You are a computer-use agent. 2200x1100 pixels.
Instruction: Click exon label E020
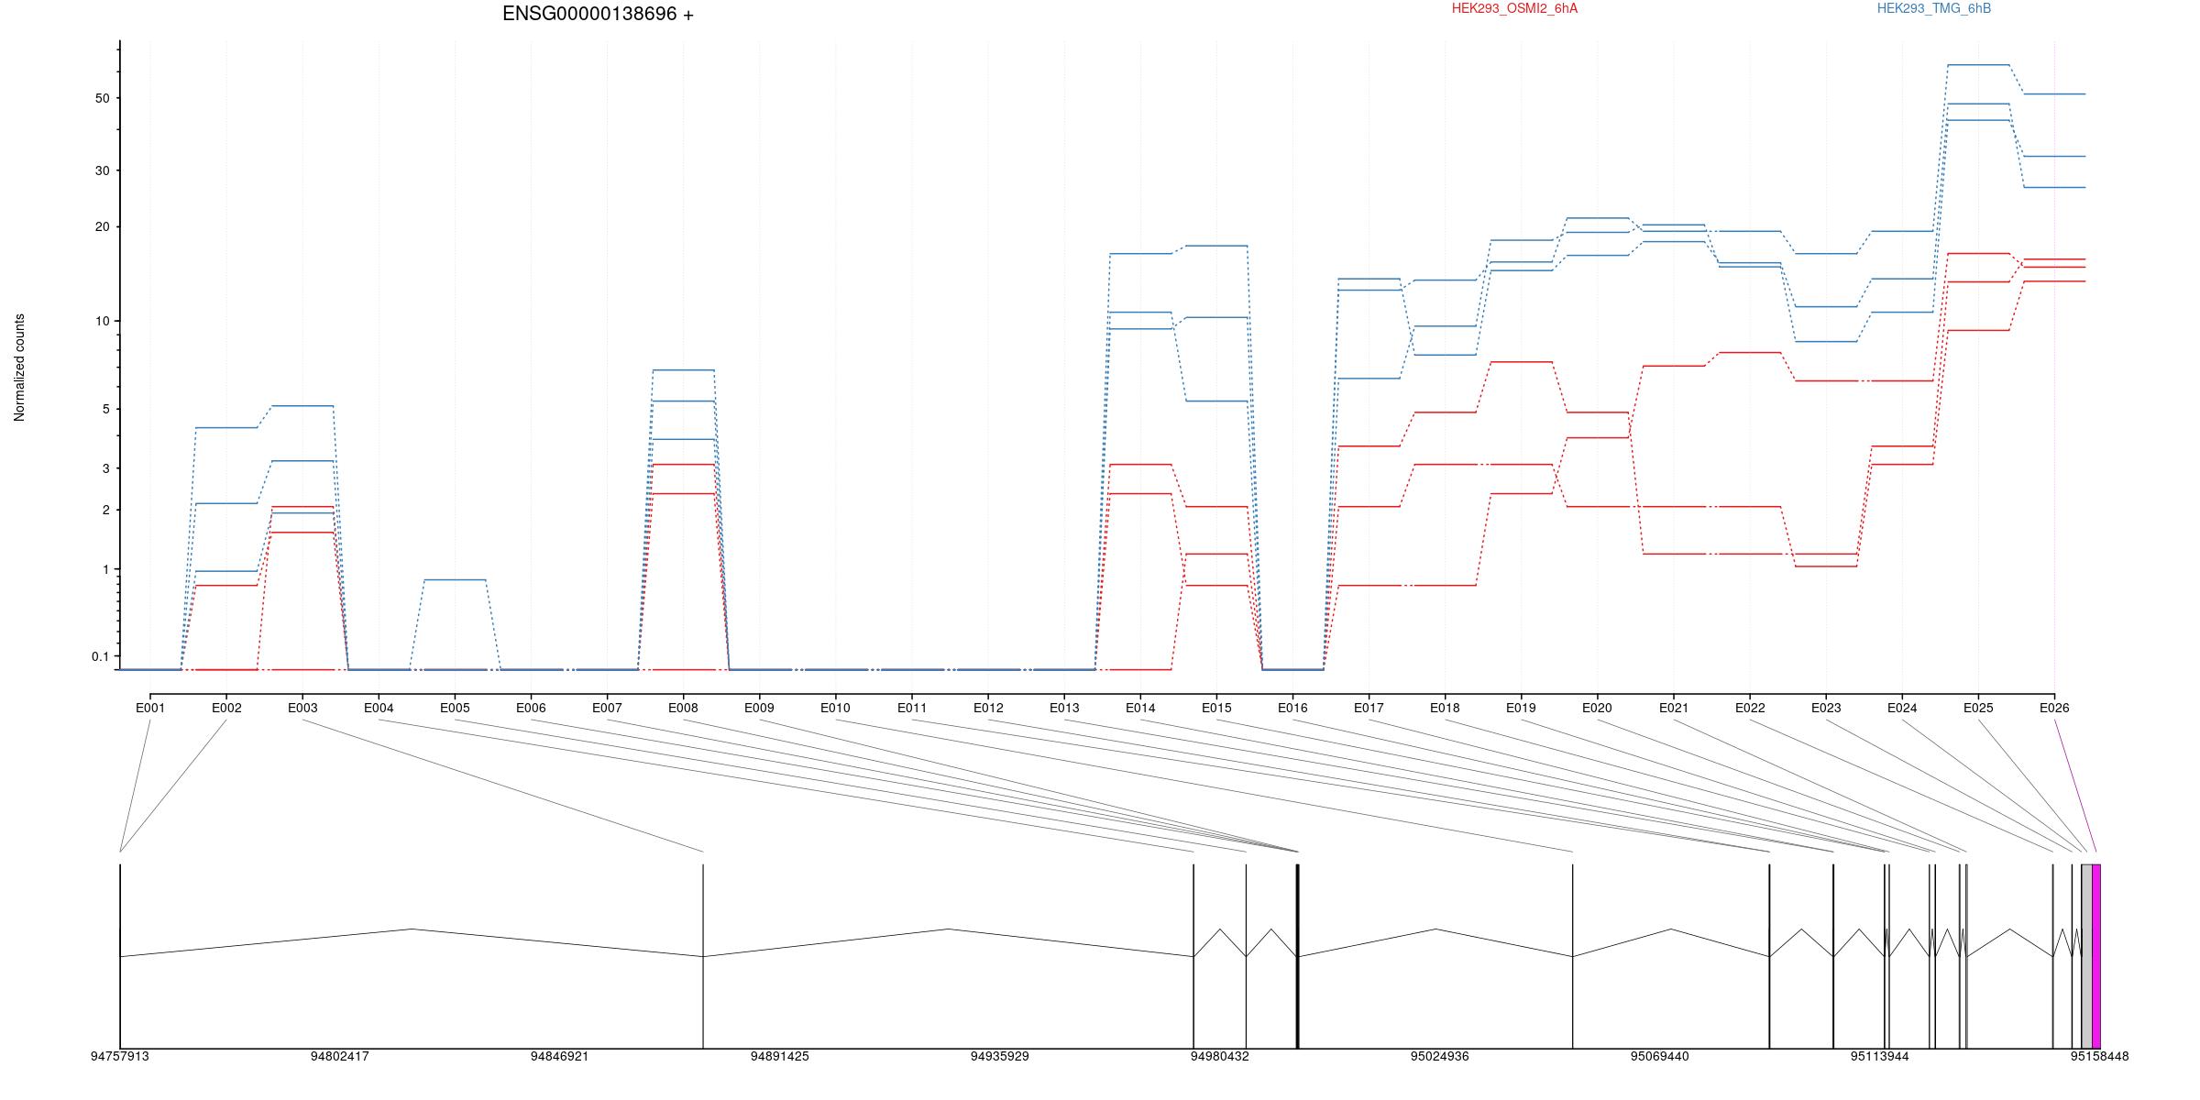(x=1597, y=708)
